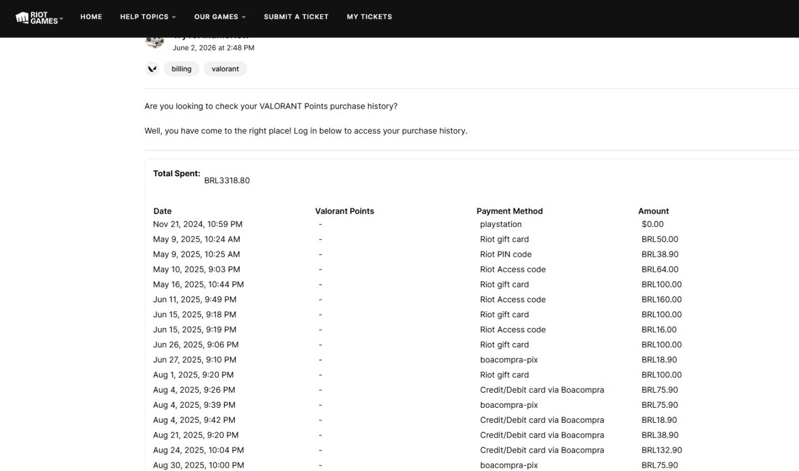Select the billing tag
The width and height of the screenshot is (799, 471).
click(181, 69)
